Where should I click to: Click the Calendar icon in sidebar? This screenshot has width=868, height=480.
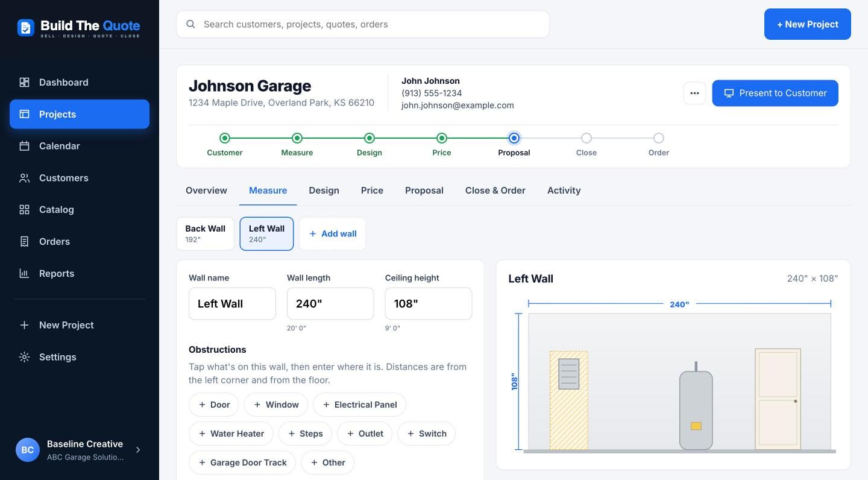[x=24, y=146]
